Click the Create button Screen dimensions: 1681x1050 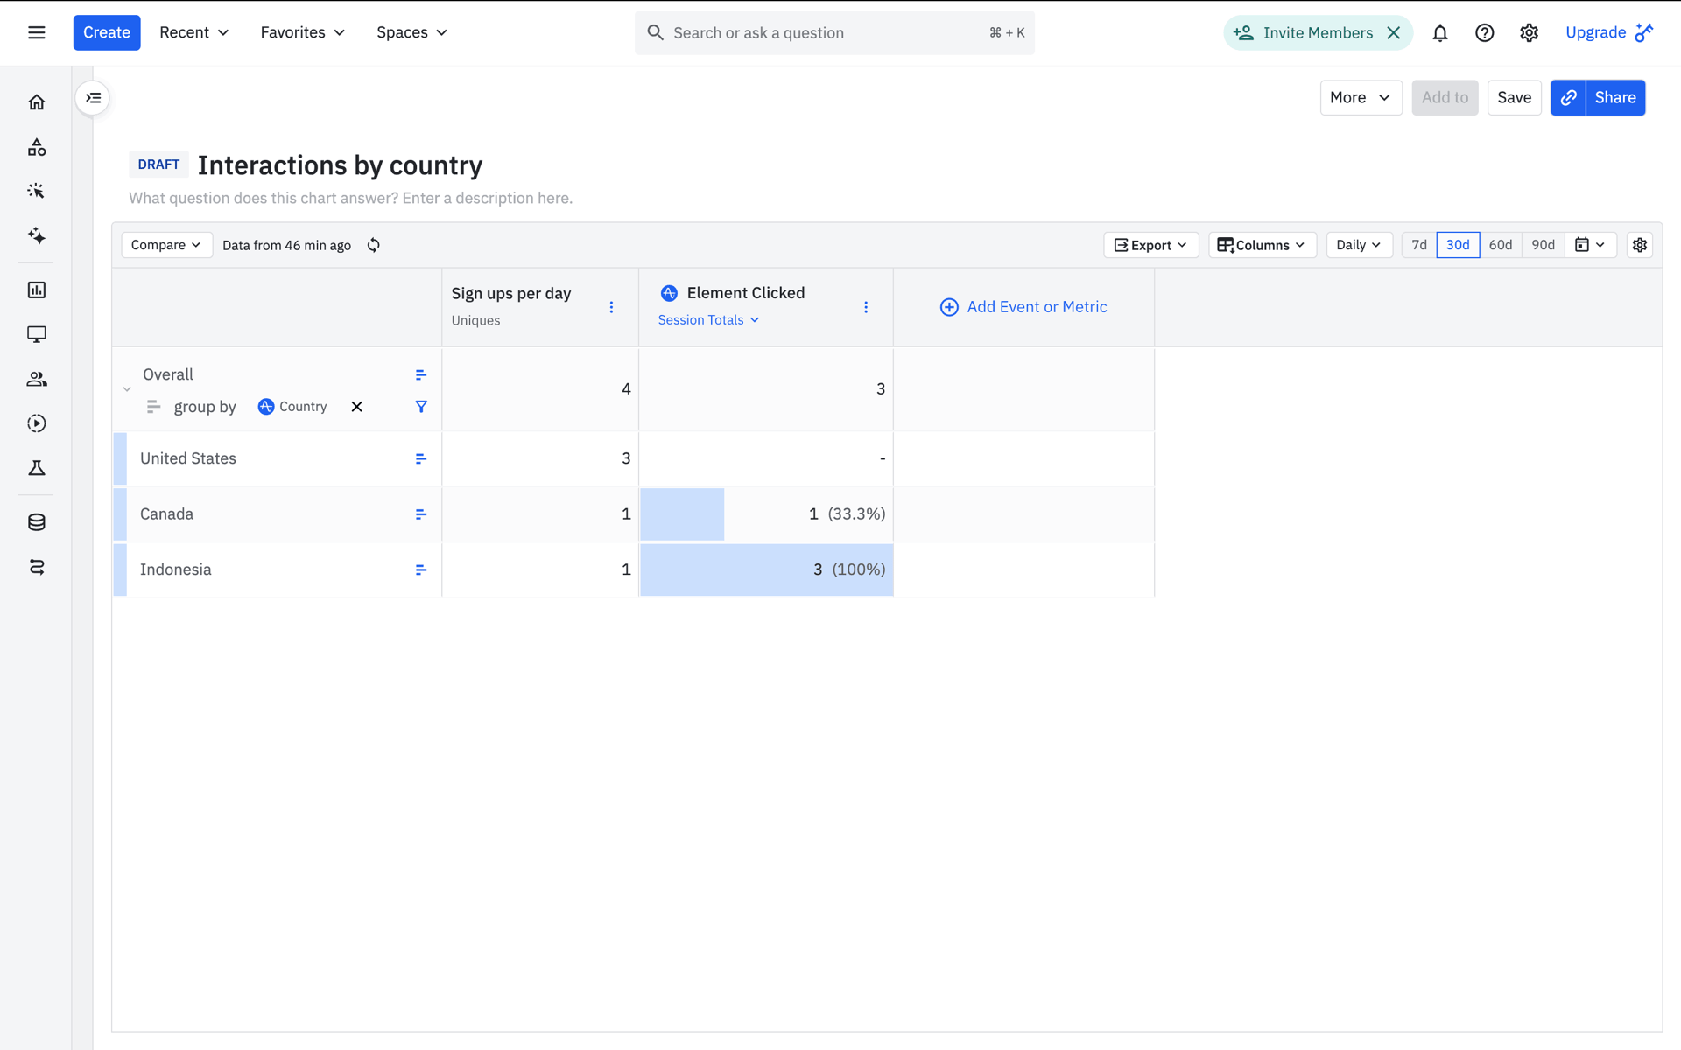tap(107, 33)
